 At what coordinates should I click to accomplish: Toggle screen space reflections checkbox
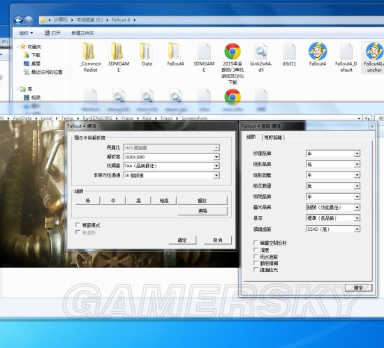(x=256, y=243)
